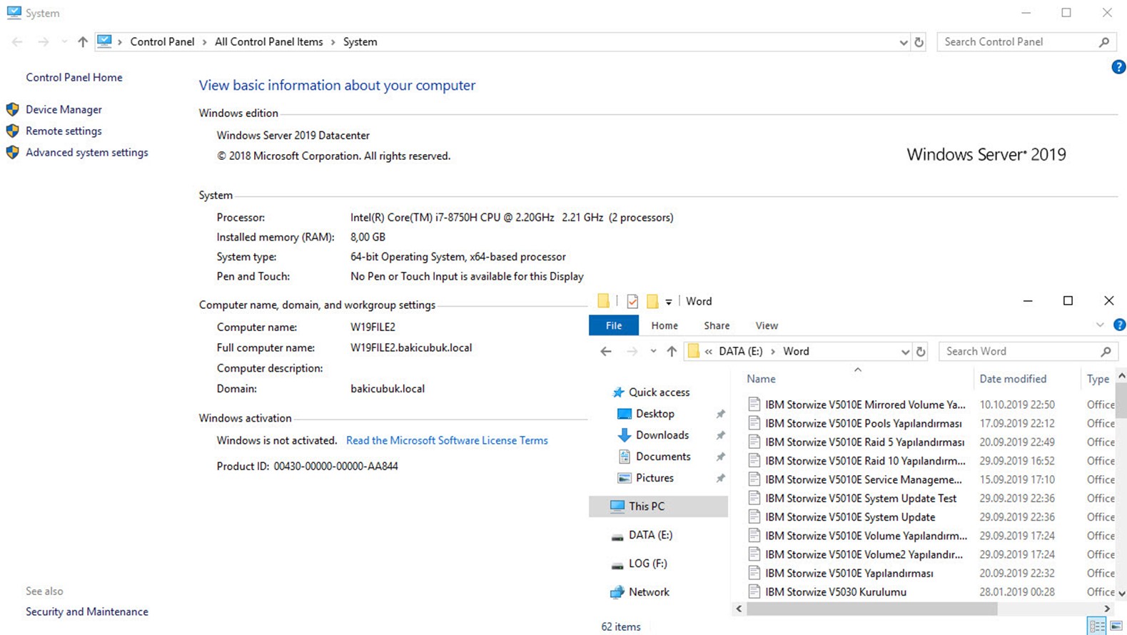Click pin icon next to Desktop
This screenshot has width=1127, height=635.
720,414
